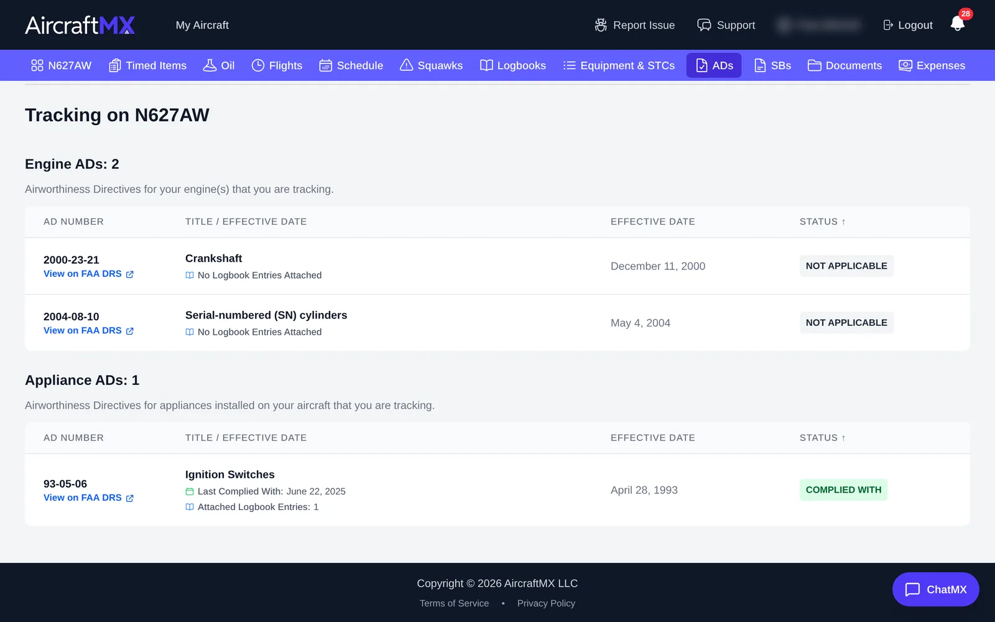Click the Schedule calendar icon
Image resolution: width=995 pixels, height=622 pixels.
tap(326, 65)
